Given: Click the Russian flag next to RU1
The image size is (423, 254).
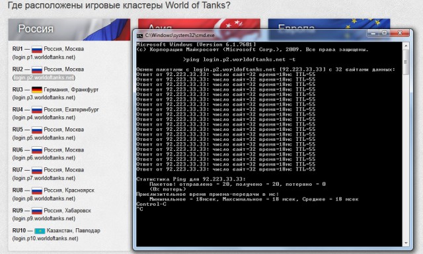Looking at the screenshot, I should [x=37, y=50].
